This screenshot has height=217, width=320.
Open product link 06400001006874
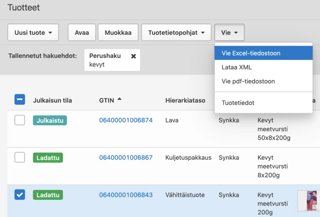coord(126,120)
